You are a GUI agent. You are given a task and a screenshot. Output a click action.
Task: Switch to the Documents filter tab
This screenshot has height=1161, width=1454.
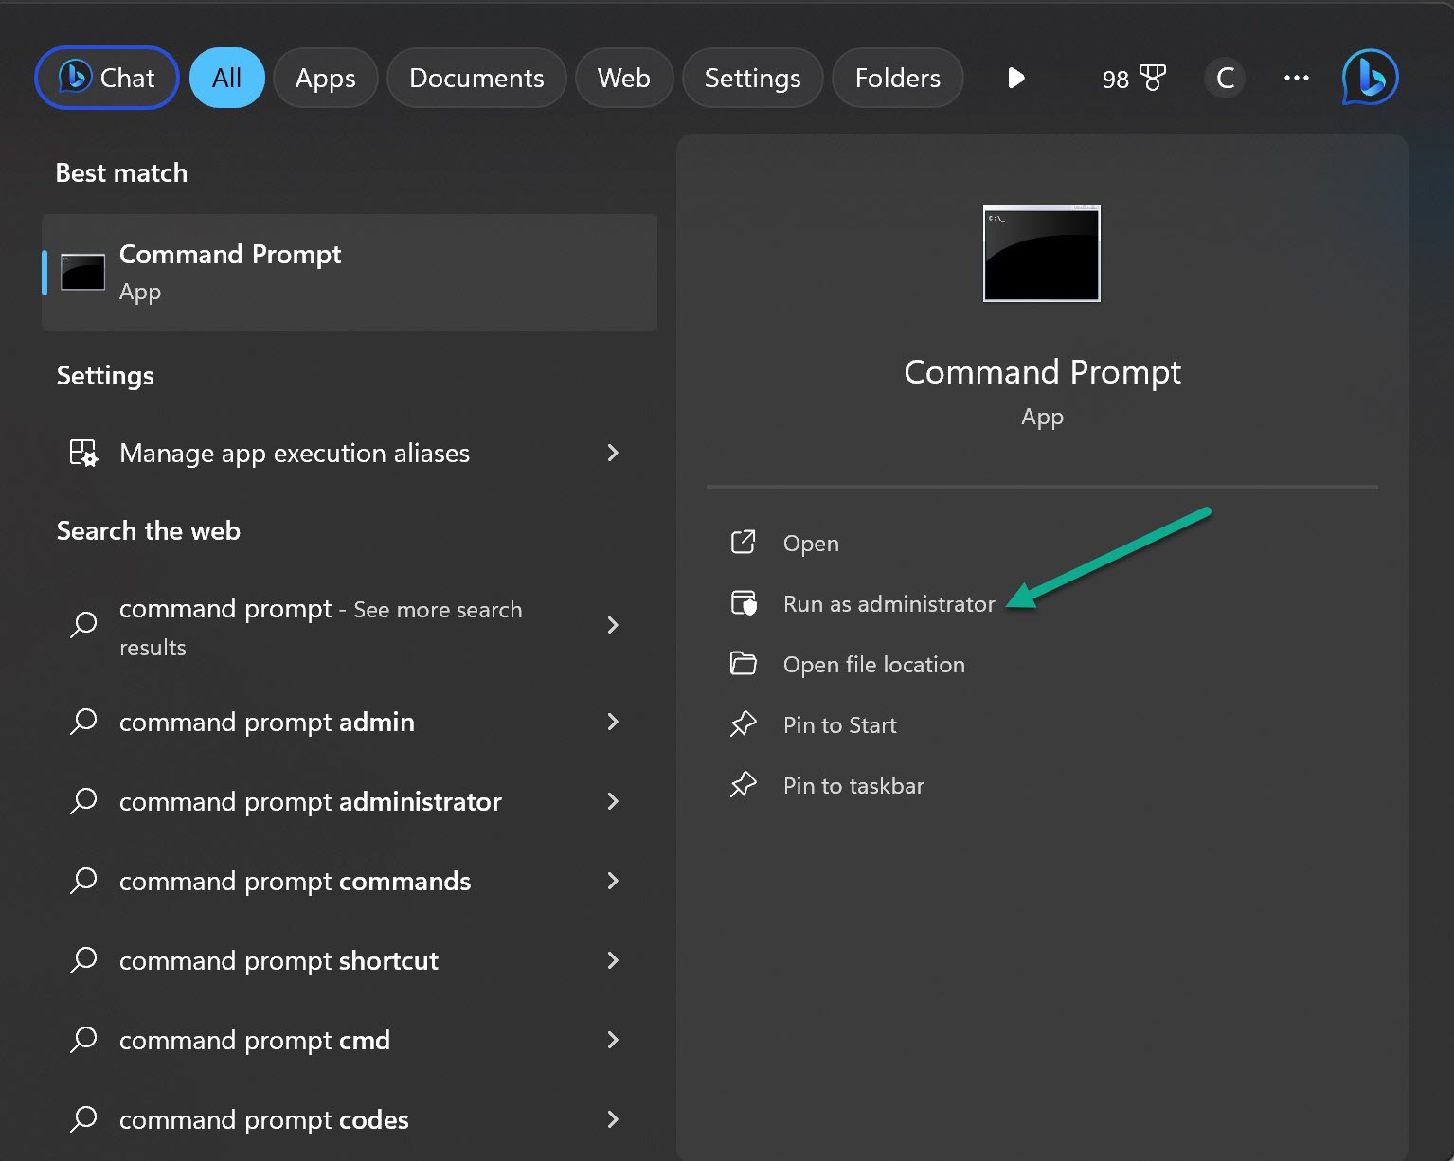(x=476, y=78)
